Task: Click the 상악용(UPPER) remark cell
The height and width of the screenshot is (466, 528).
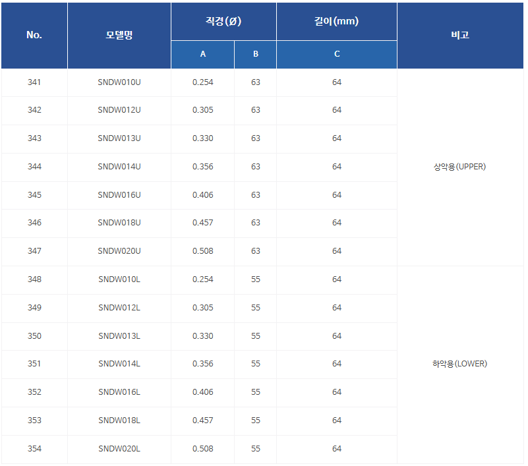Action: pyautogui.click(x=460, y=167)
